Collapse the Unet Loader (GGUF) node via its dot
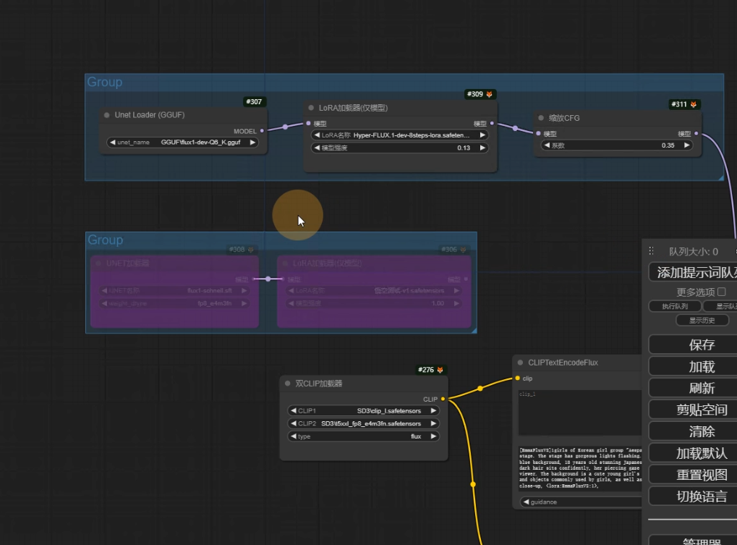 tap(107, 115)
